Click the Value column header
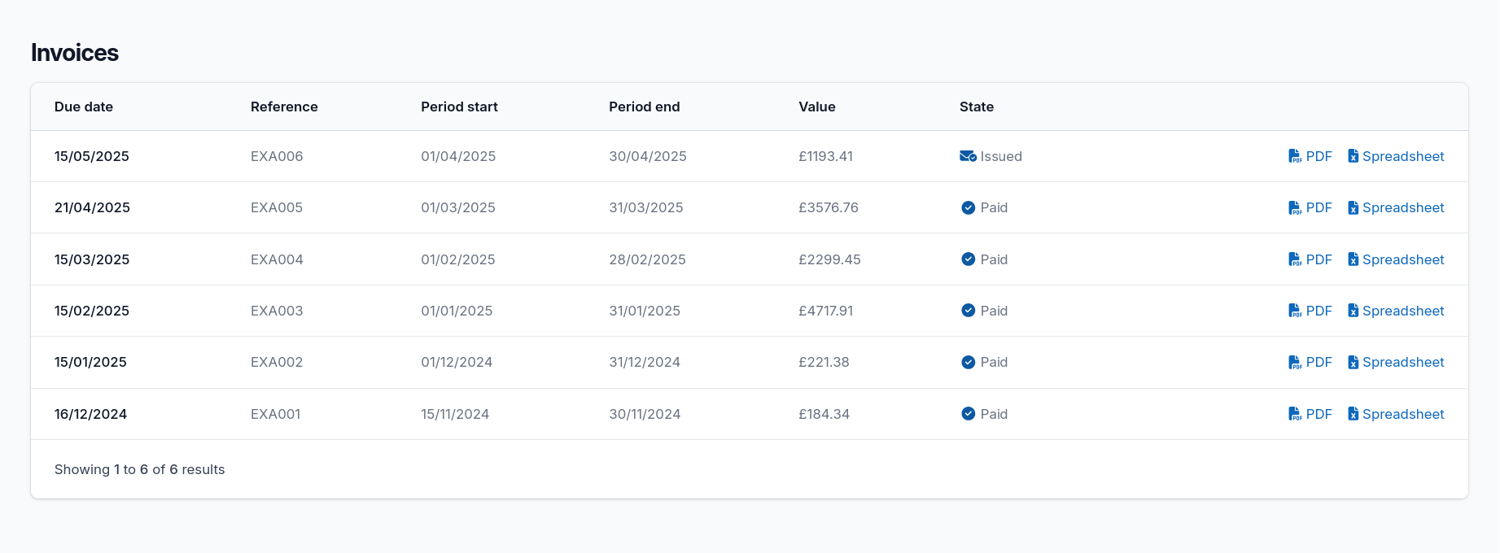 click(816, 107)
